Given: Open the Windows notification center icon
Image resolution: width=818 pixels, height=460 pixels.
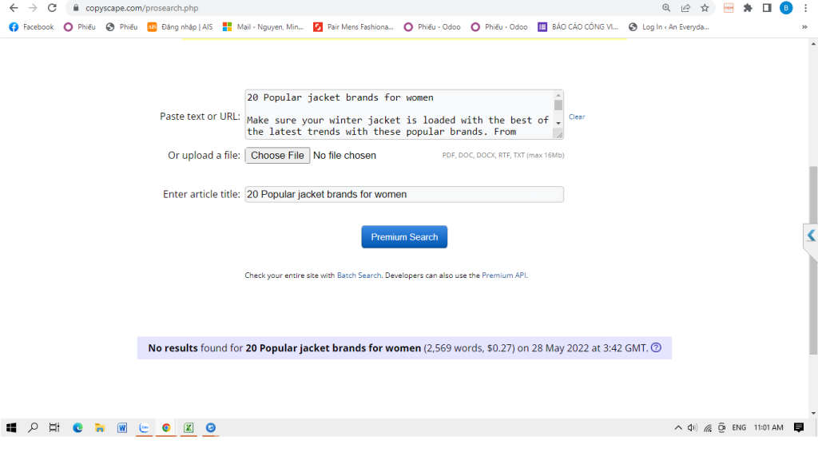Looking at the screenshot, I should [798, 427].
